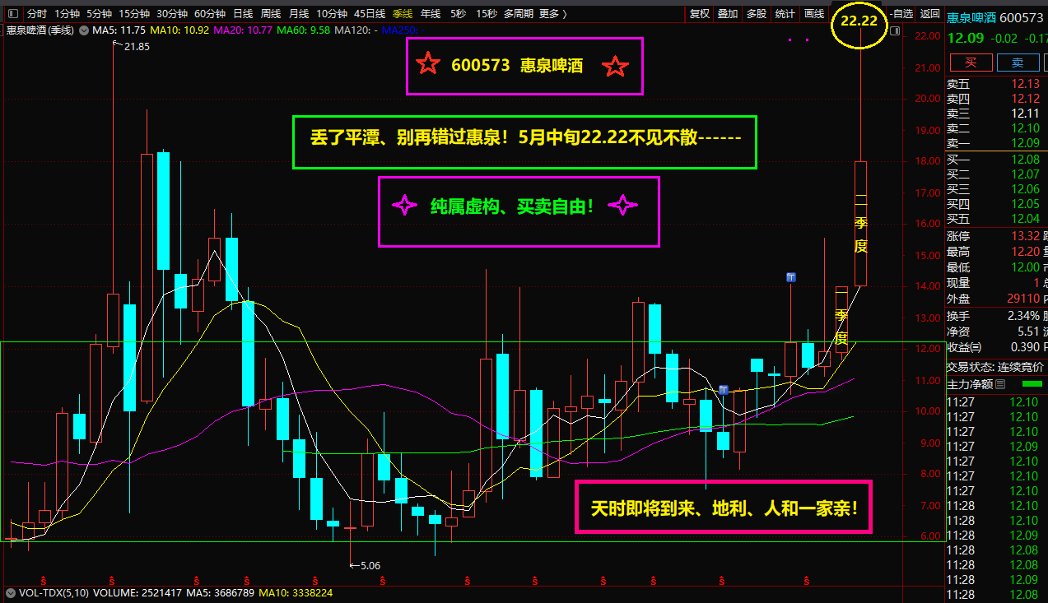Open the 统计 statistics button
Image resolution: width=1048 pixels, height=603 pixels.
click(x=785, y=14)
